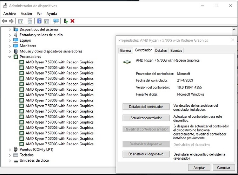The width and height of the screenshot is (238, 175).
Task: Click Actualizar controlador button
Action: pyautogui.click(x=146, y=118)
